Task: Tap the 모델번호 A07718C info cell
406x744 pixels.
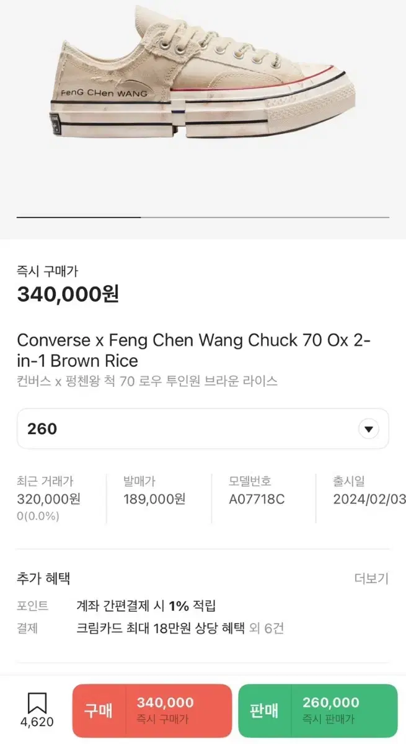Action: 257,490
